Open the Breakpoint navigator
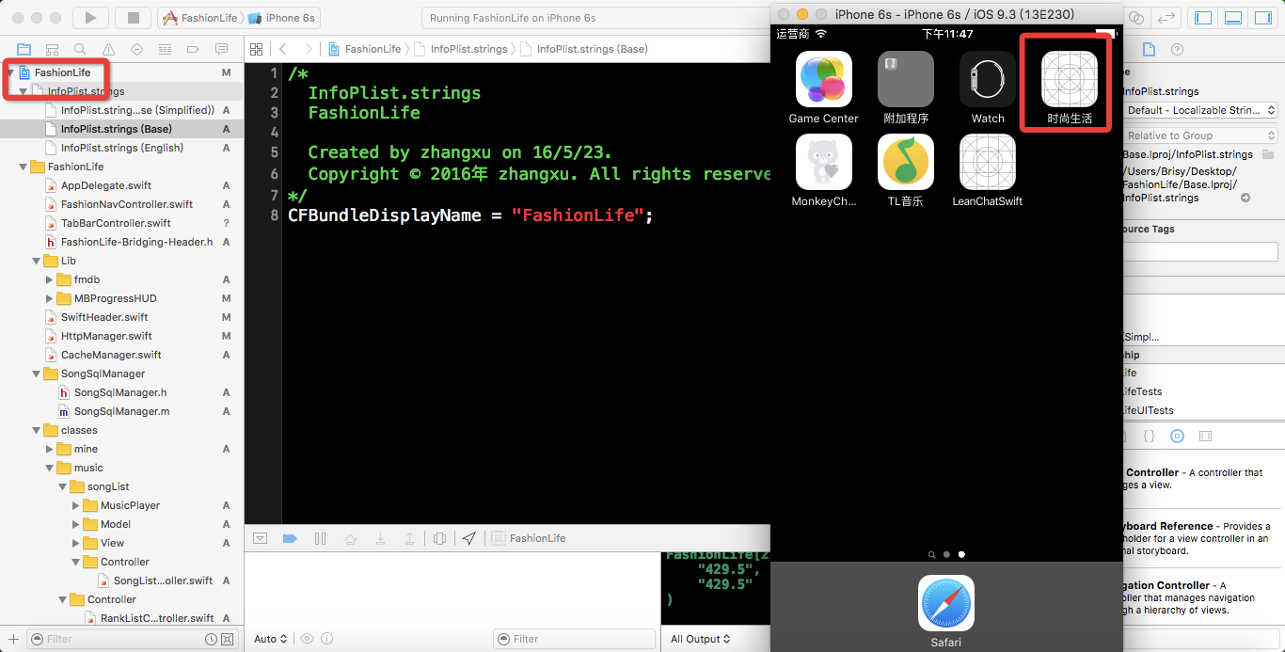The image size is (1285, 652). pyautogui.click(x=194, y=49)
